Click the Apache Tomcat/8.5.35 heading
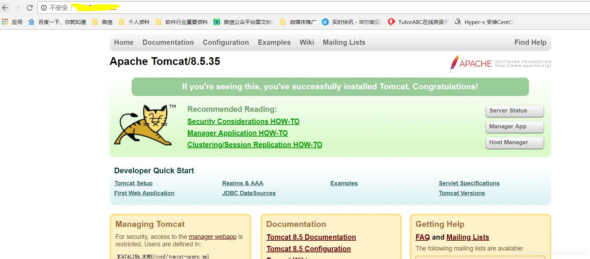The image size is (590, 259). (x=165, y=61)
